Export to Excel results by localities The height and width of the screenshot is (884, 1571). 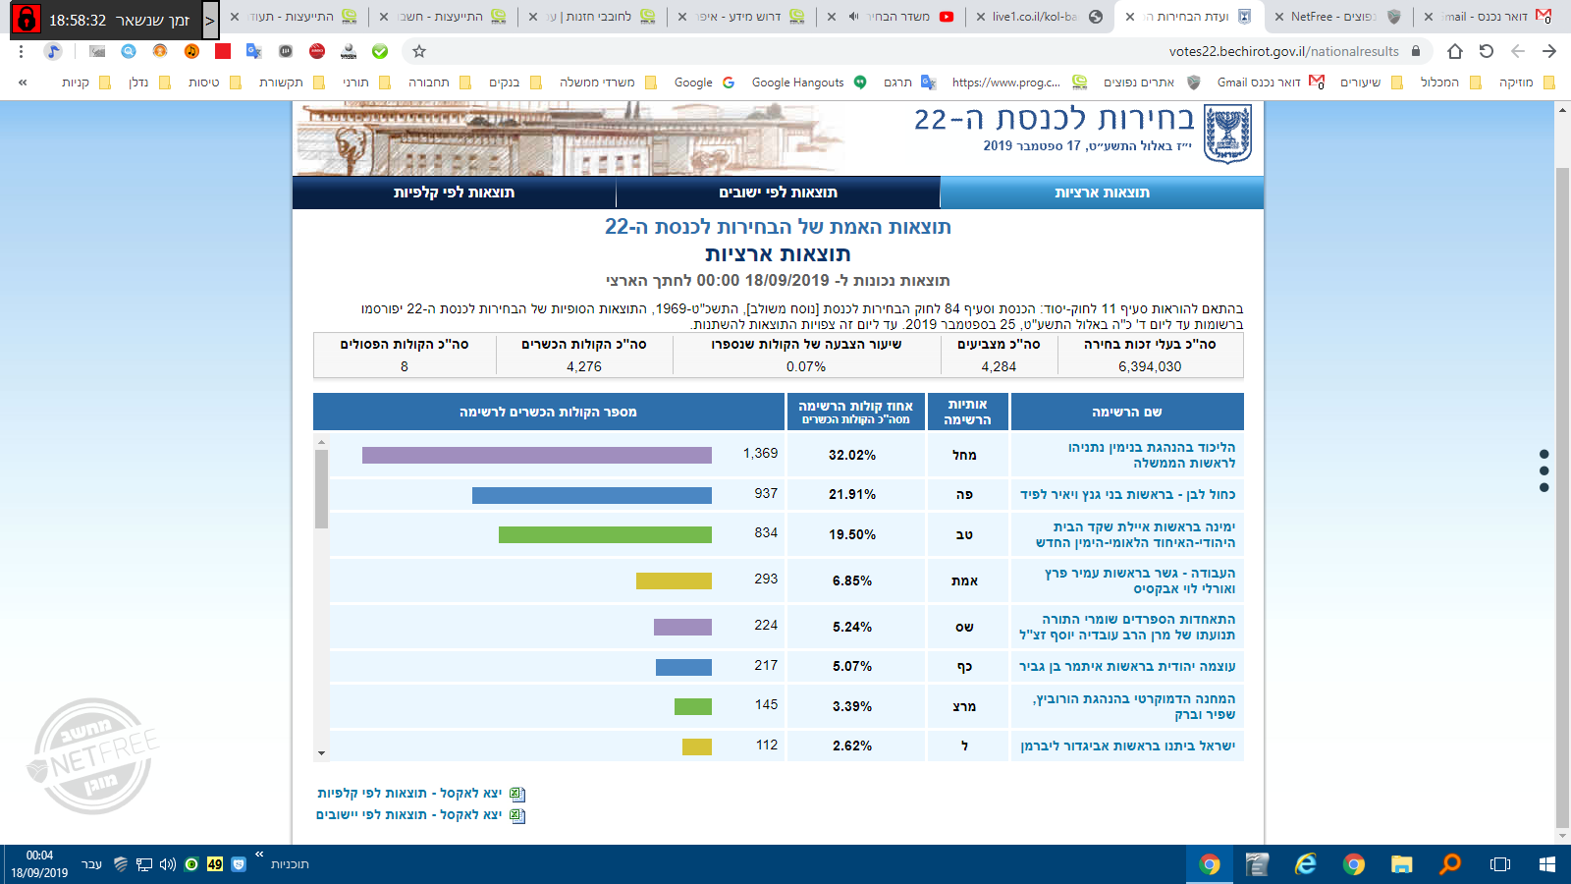(408, 815)
